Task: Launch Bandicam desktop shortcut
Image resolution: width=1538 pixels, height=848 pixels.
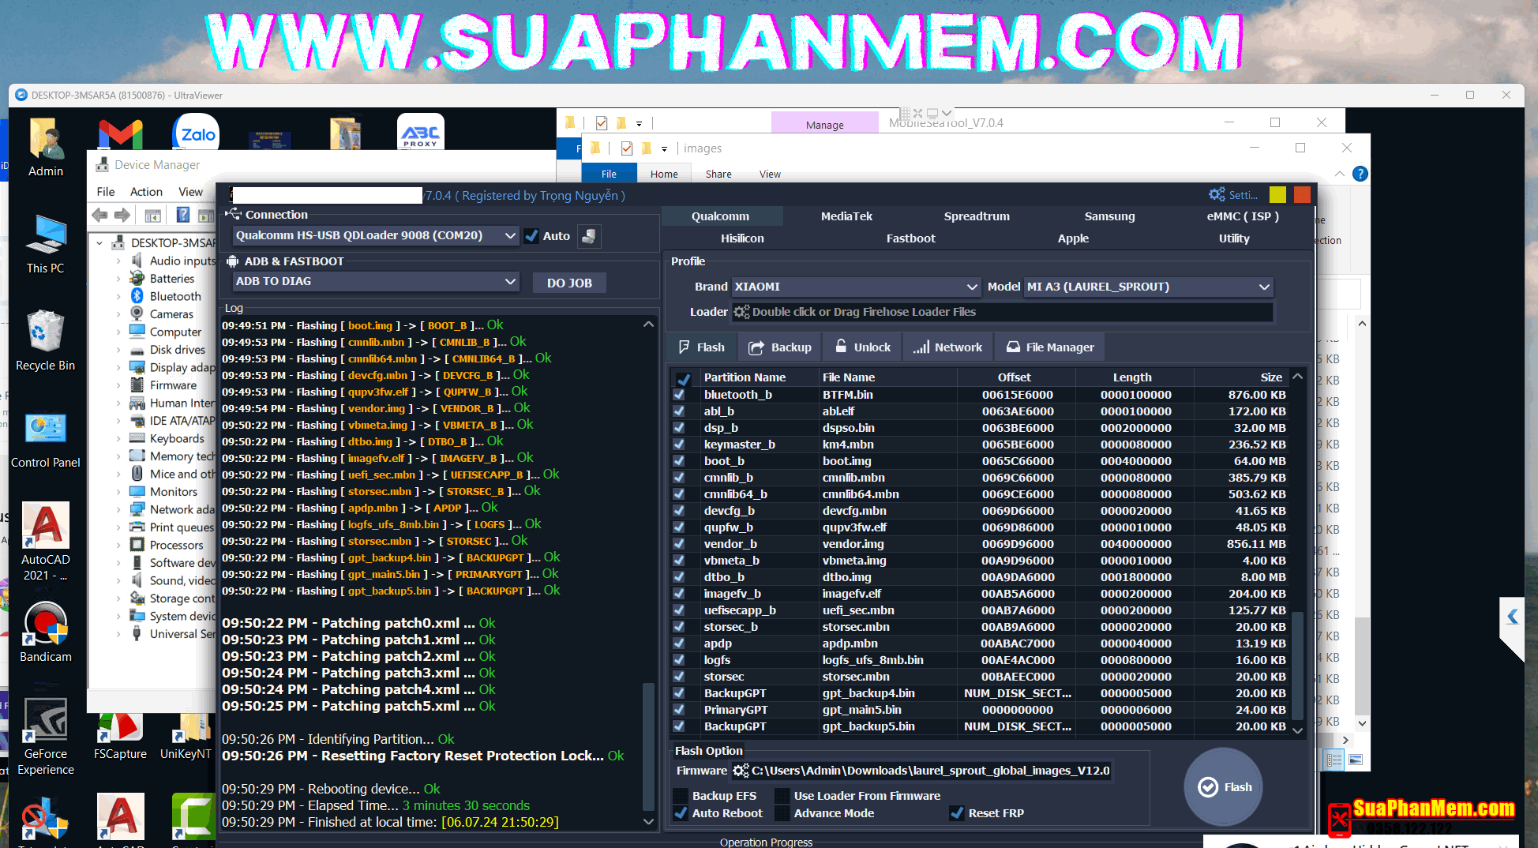Action: [x=46, y=632]
